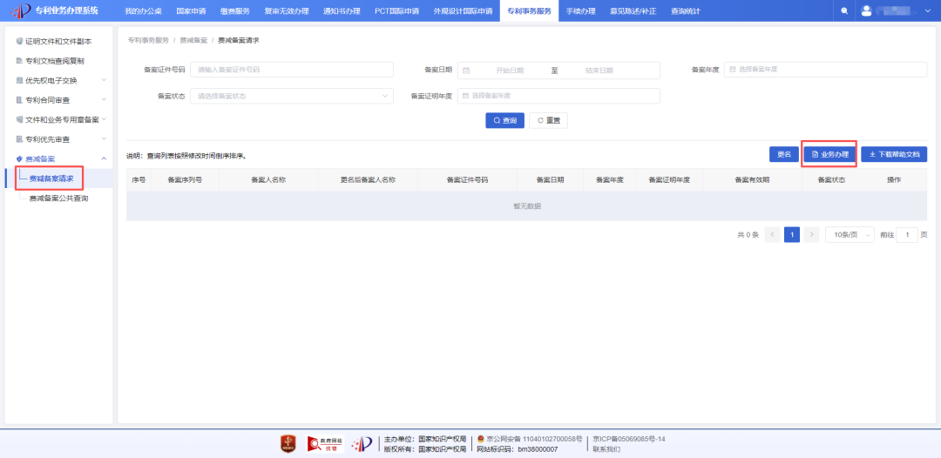Click the footer patent office logo

pyautogui.click(x=362, y=444)
